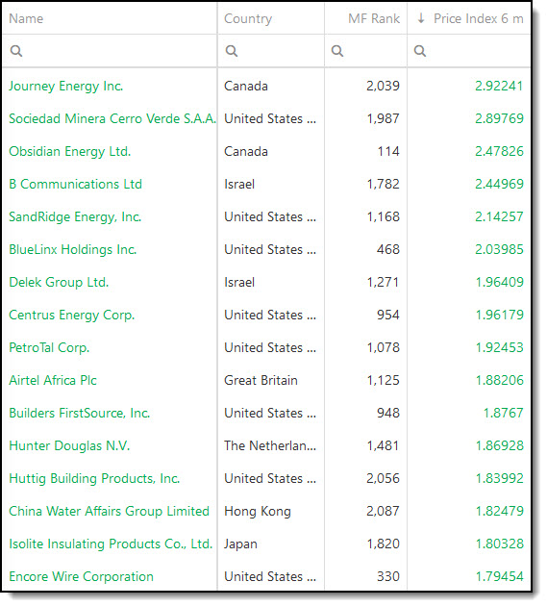Image resolution: width=547 pixels, height=607 pixels.
Task: Select price index value 2.47826
Action: click(500, 151)
